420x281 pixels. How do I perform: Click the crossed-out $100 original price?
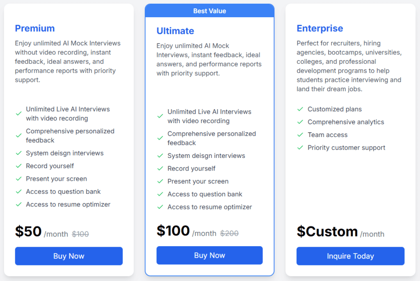pos(80,234)
